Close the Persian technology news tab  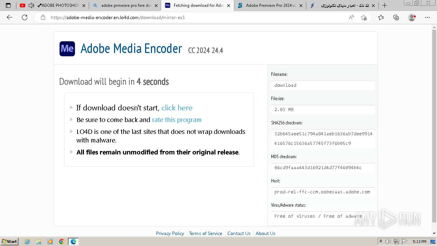(373, 5)
